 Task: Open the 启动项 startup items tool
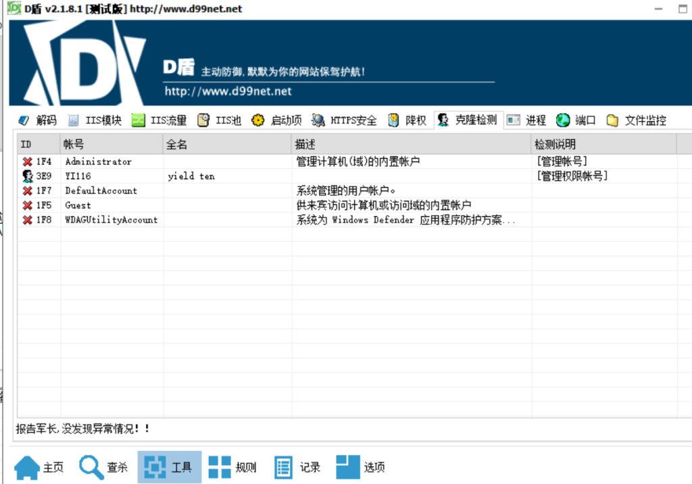pyautogui.click(x=276, y=120)
